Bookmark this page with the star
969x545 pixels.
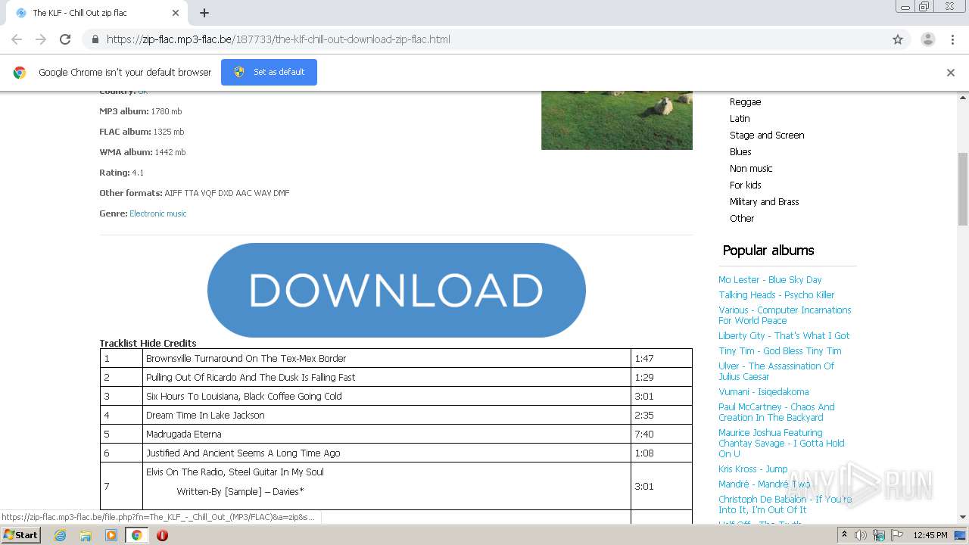pos(898,39)
